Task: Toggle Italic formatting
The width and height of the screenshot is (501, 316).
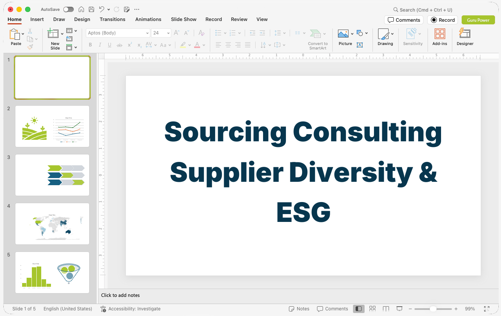Action: point(100,45)
